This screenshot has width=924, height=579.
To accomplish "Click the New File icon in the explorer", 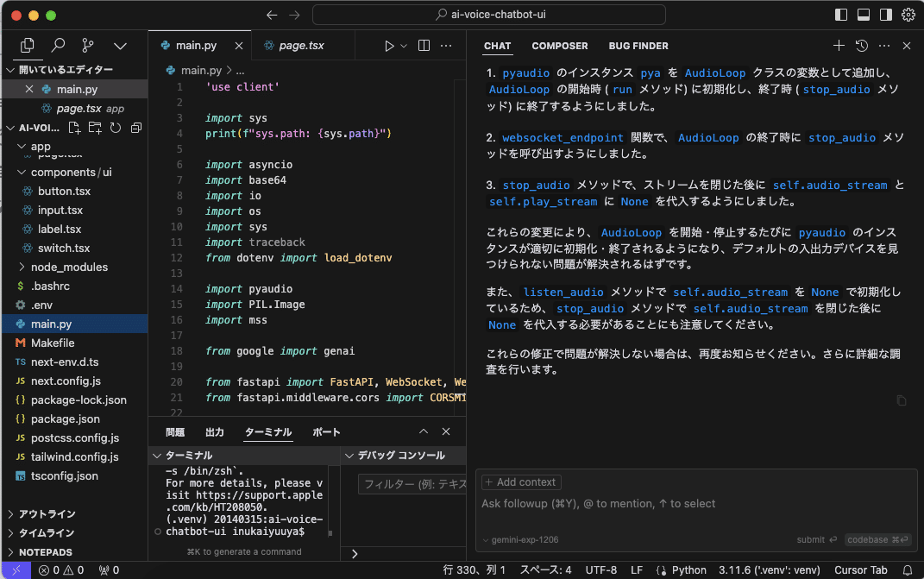I will point(73,127).
